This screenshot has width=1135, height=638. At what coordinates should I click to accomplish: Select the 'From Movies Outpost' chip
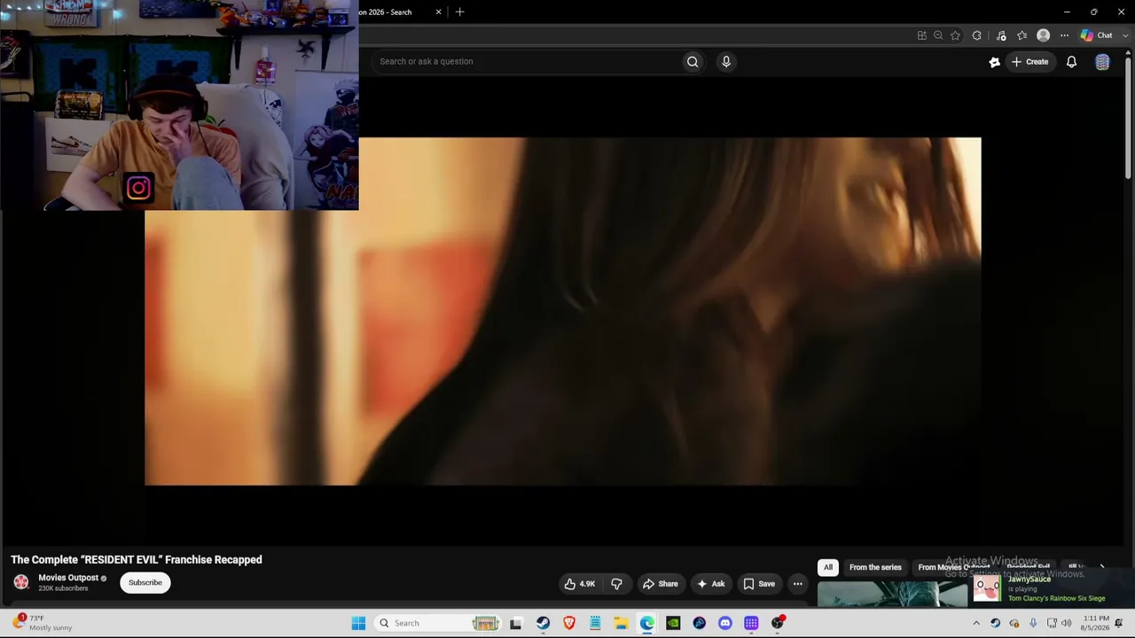tap(953, 567)
